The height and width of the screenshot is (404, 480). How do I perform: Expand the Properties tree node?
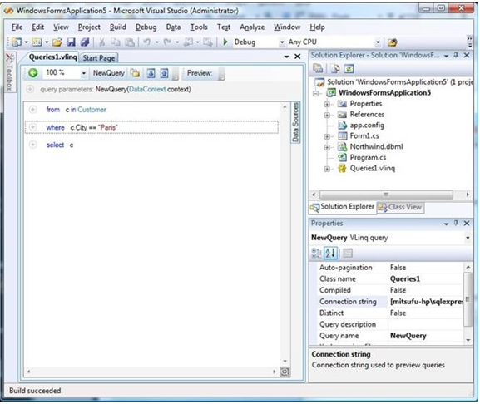(x=327, y=104)
